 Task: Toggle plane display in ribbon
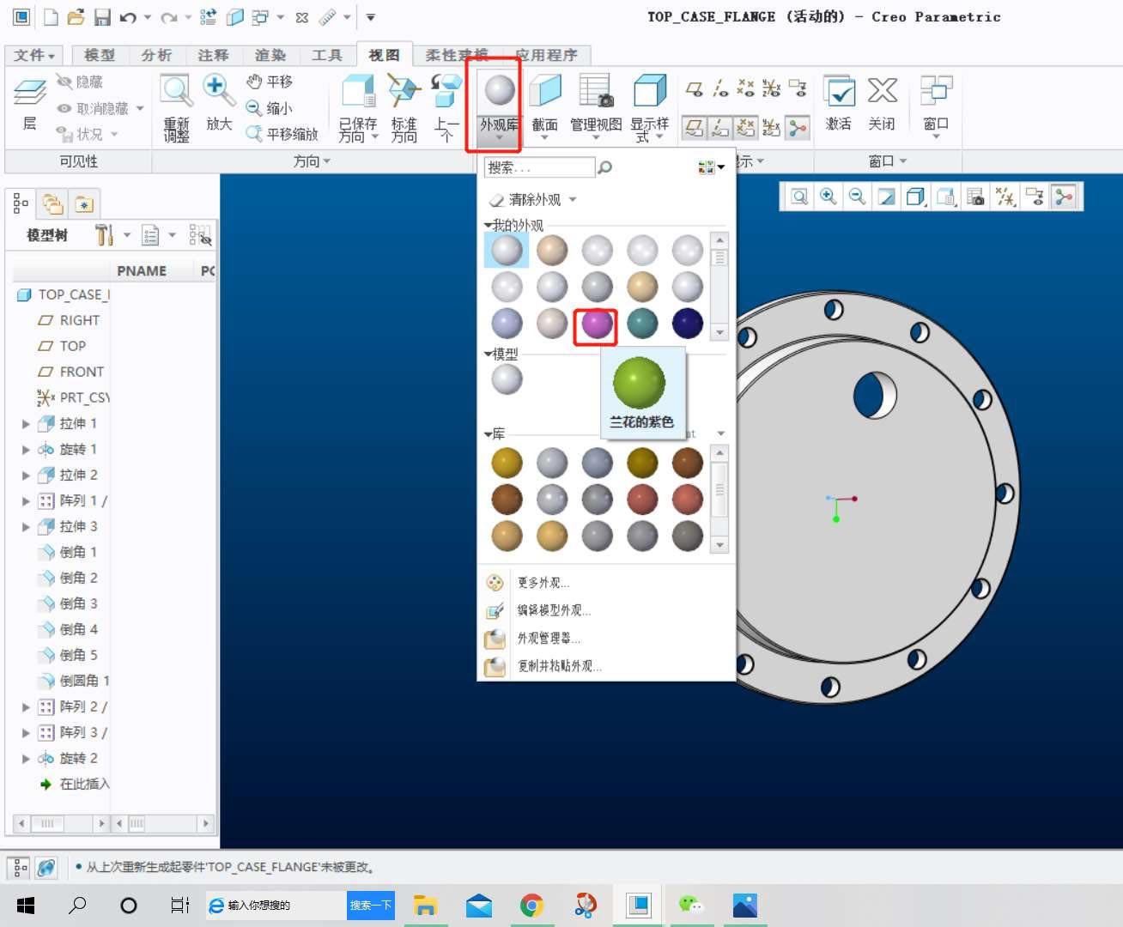pyautogui.click(x=694, y=128)
